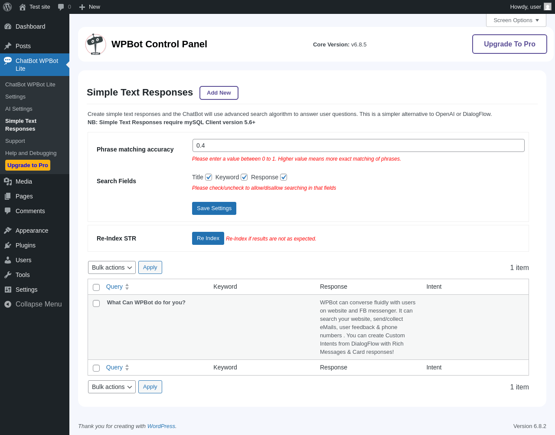Open the WordPress footer link
The height and width of the screenshot is (435, 555).
click(161, 426)
